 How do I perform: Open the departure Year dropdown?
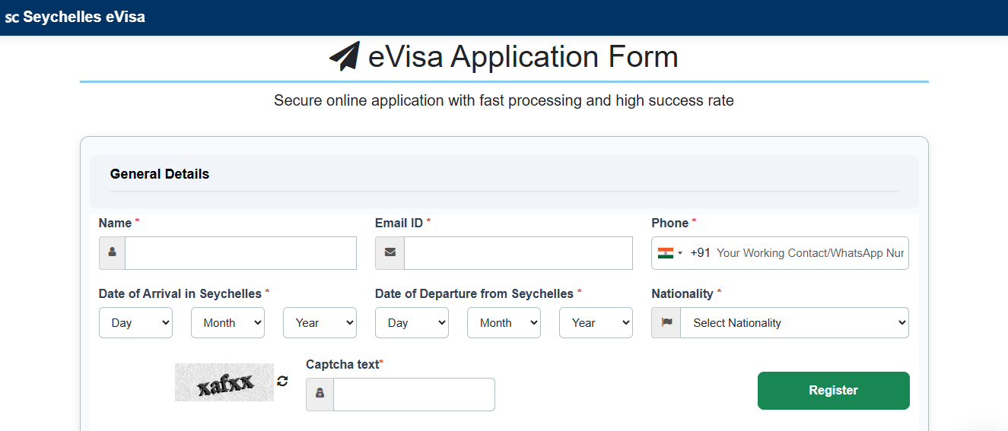point(596,322)
